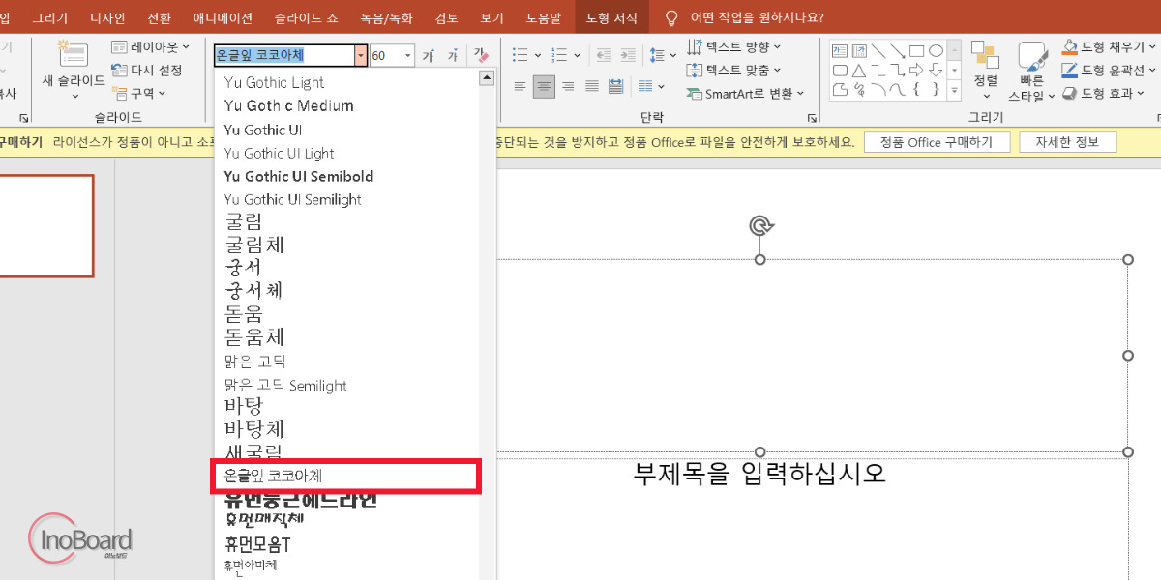Switch to the 애니메이션 tab
Image resolution: width=1161 pixels, height=580 pixels.
(223, 17)
